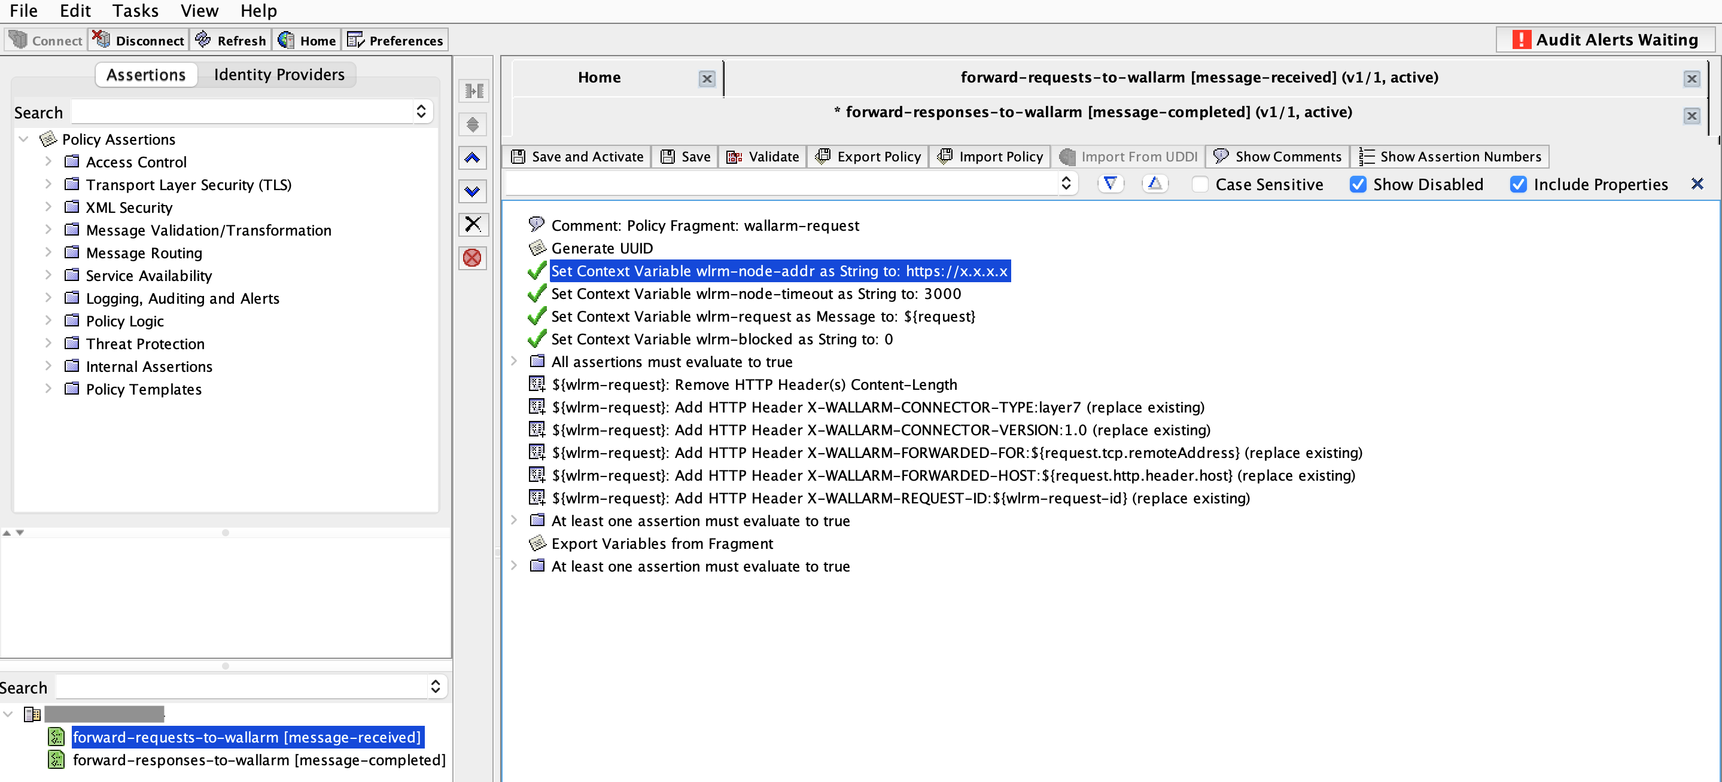This screenshot has width=1722, height=782.
Task: Click the move assertion up arrow icon
Action: 473,158
